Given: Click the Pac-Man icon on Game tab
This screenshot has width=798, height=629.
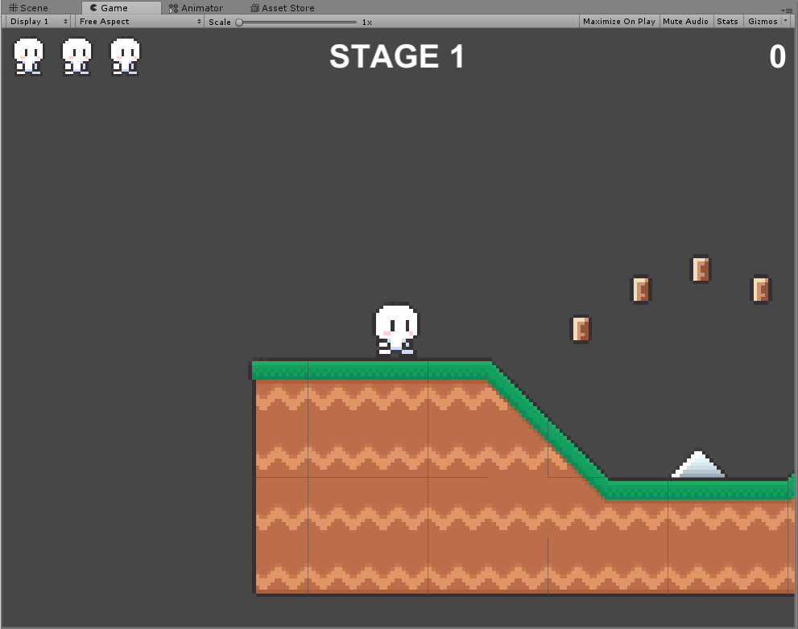Looking at the screenshot, I should click(x=93, y=7).
